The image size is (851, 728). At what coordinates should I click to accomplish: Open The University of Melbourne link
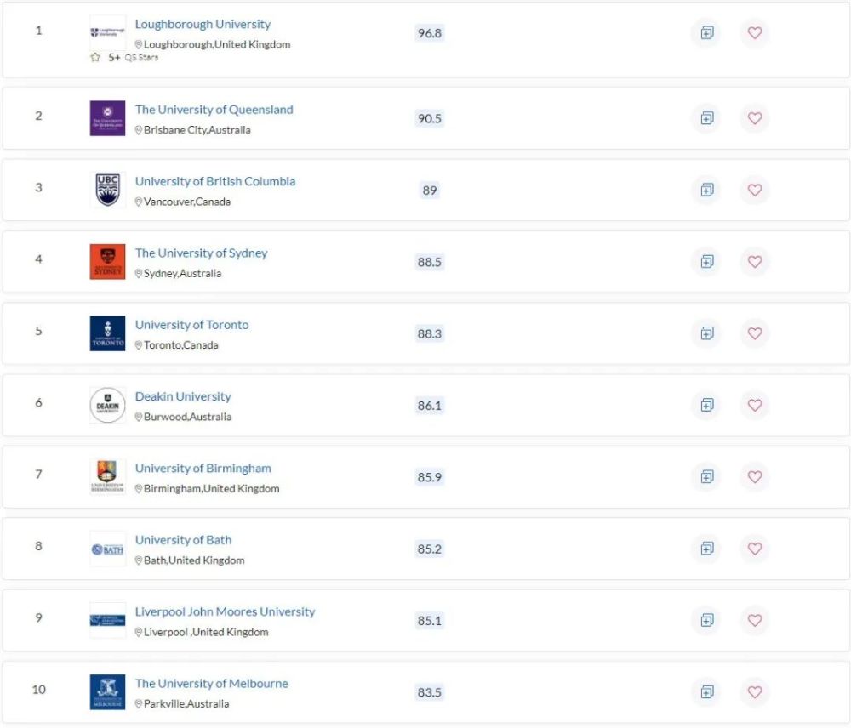coord(211,683)
